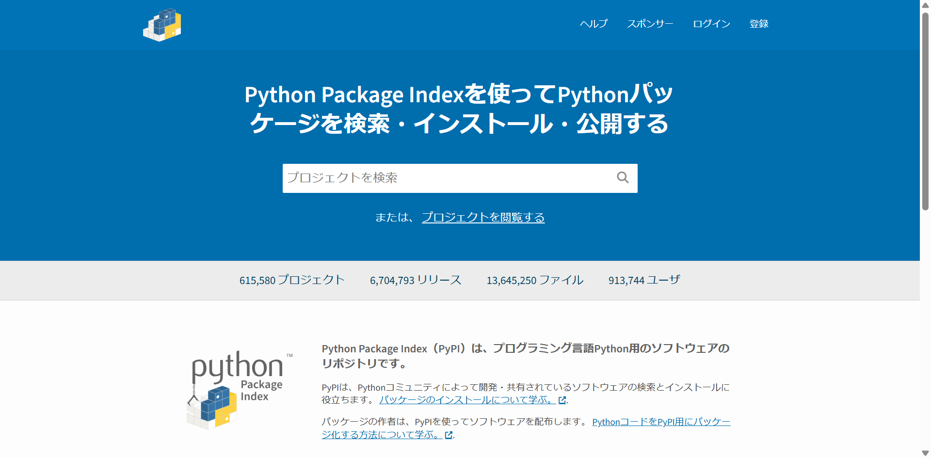Screen dimensions: 931x458
Task: Click external link icon after パッケージのインストールについて学ぶ
Action: (562, 400)
